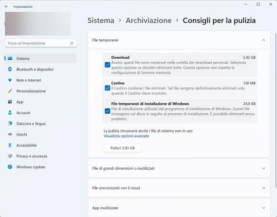Click the search magnifier icon in settings box

point(72,43)
